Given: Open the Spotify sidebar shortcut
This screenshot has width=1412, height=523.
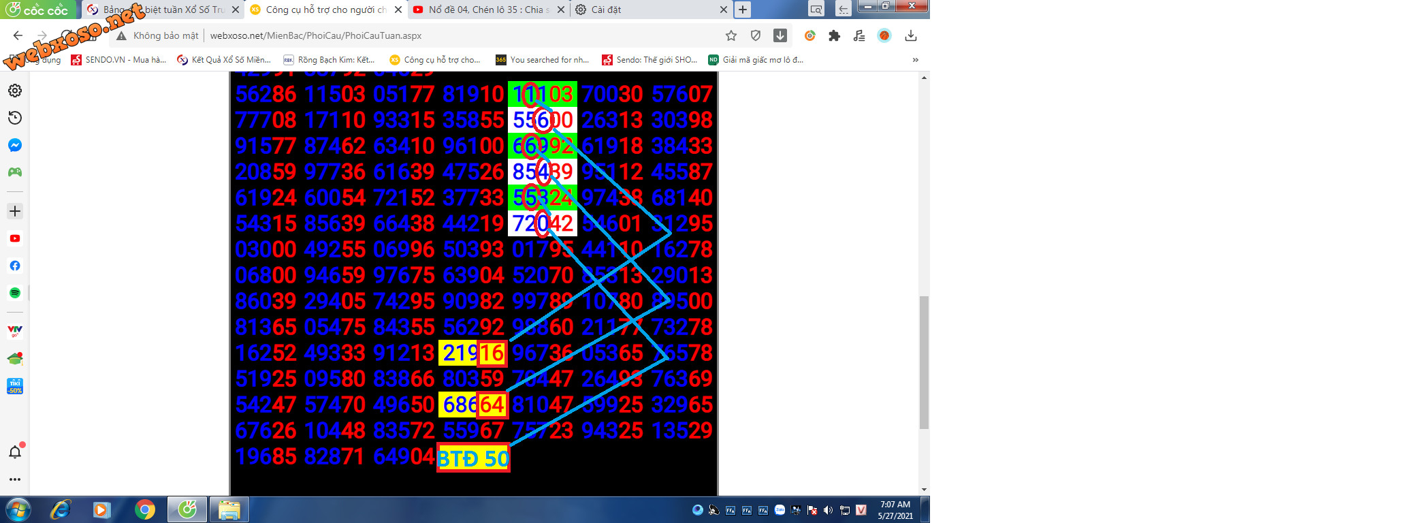Looking at the screenshot, I should pyautogui.click(x=15, y=293).
